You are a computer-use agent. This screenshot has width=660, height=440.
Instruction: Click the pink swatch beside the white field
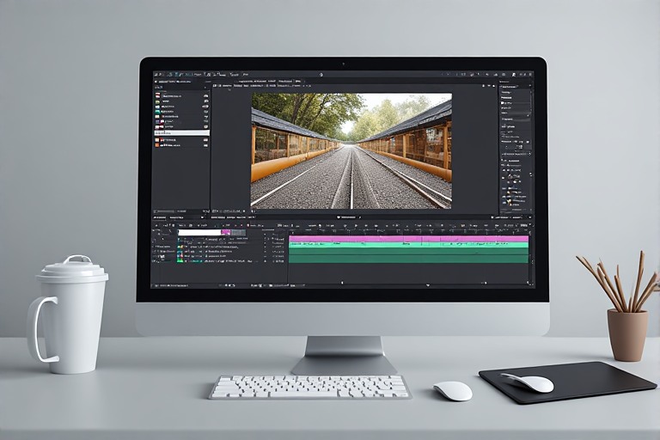(x=226, y=232)
